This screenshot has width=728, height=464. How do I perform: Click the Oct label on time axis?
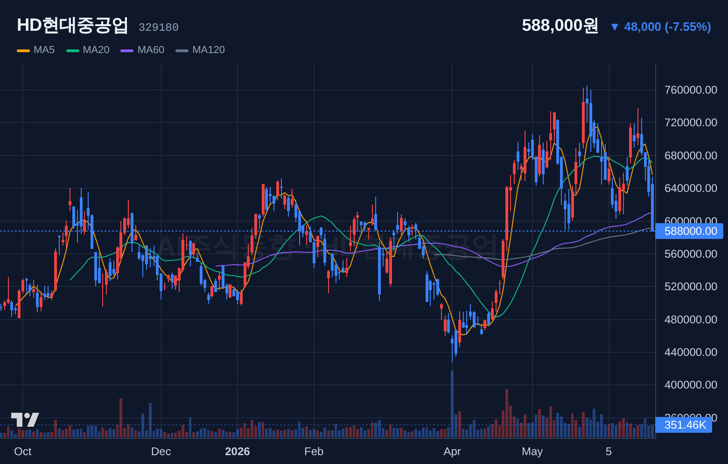(x=23, y=451)
